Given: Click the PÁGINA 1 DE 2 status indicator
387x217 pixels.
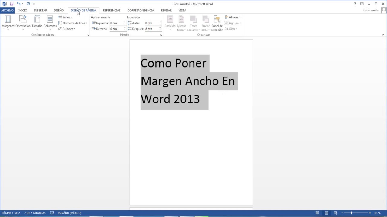Looking at the screenshot, I should [11, 213].
